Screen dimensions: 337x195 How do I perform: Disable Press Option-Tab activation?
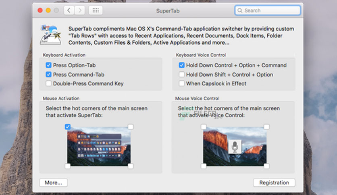tap(48, 65)
